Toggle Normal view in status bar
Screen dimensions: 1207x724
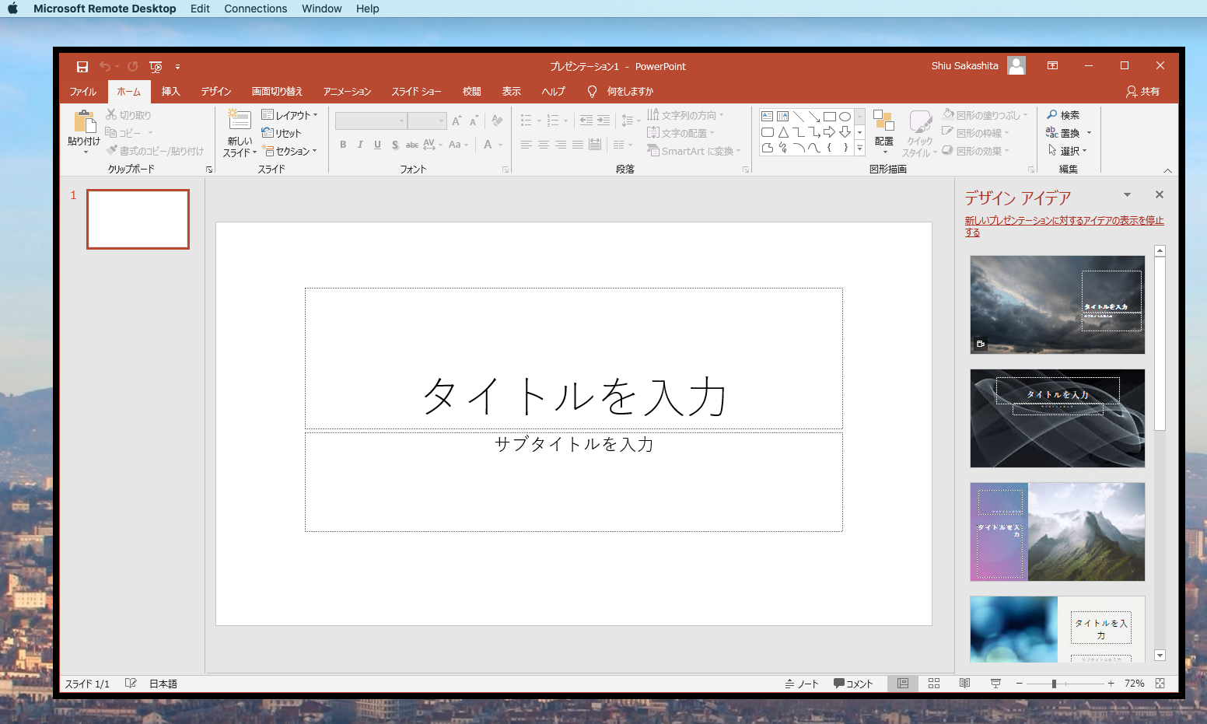click(903, 684)
